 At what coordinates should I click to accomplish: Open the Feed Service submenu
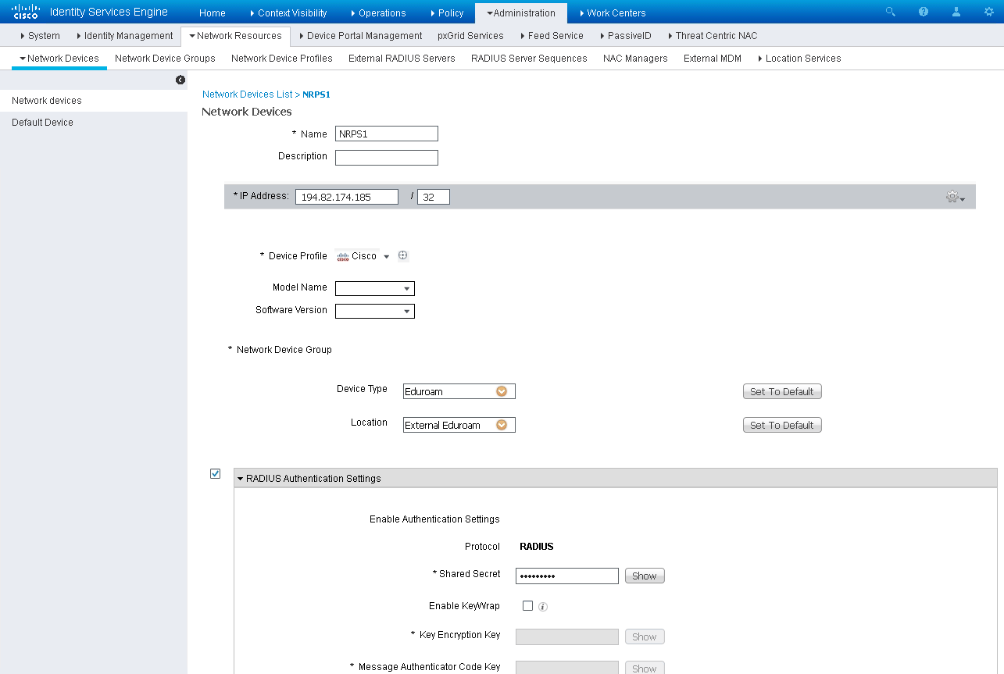point(552,36)
